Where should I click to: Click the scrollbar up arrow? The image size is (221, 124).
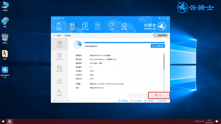click(x=164, y=53)
